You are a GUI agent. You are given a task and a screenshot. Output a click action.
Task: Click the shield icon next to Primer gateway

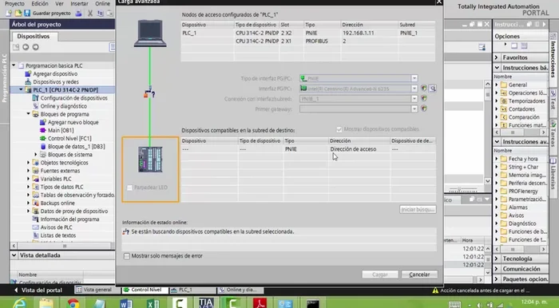(x=424, y=109)
